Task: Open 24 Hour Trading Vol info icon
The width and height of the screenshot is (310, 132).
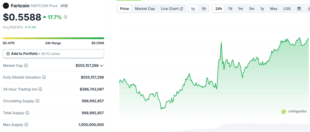Action: 40,89
